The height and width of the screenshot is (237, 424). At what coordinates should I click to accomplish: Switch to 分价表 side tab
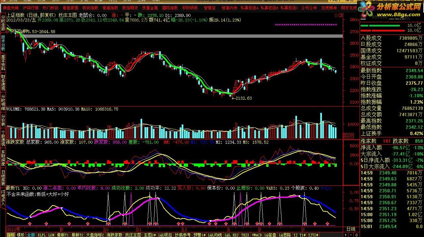tap(3, 121)
